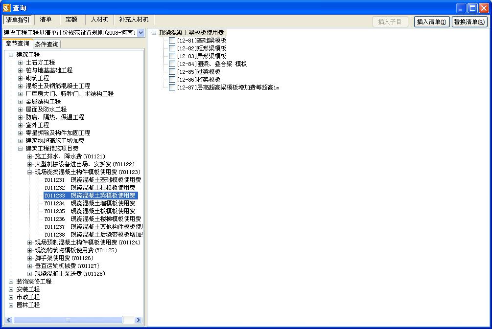The width and height of the screenshot is (492, 329).
Task: Open the 计价规范设置规则 dropdown
Action: click(141, 33)
